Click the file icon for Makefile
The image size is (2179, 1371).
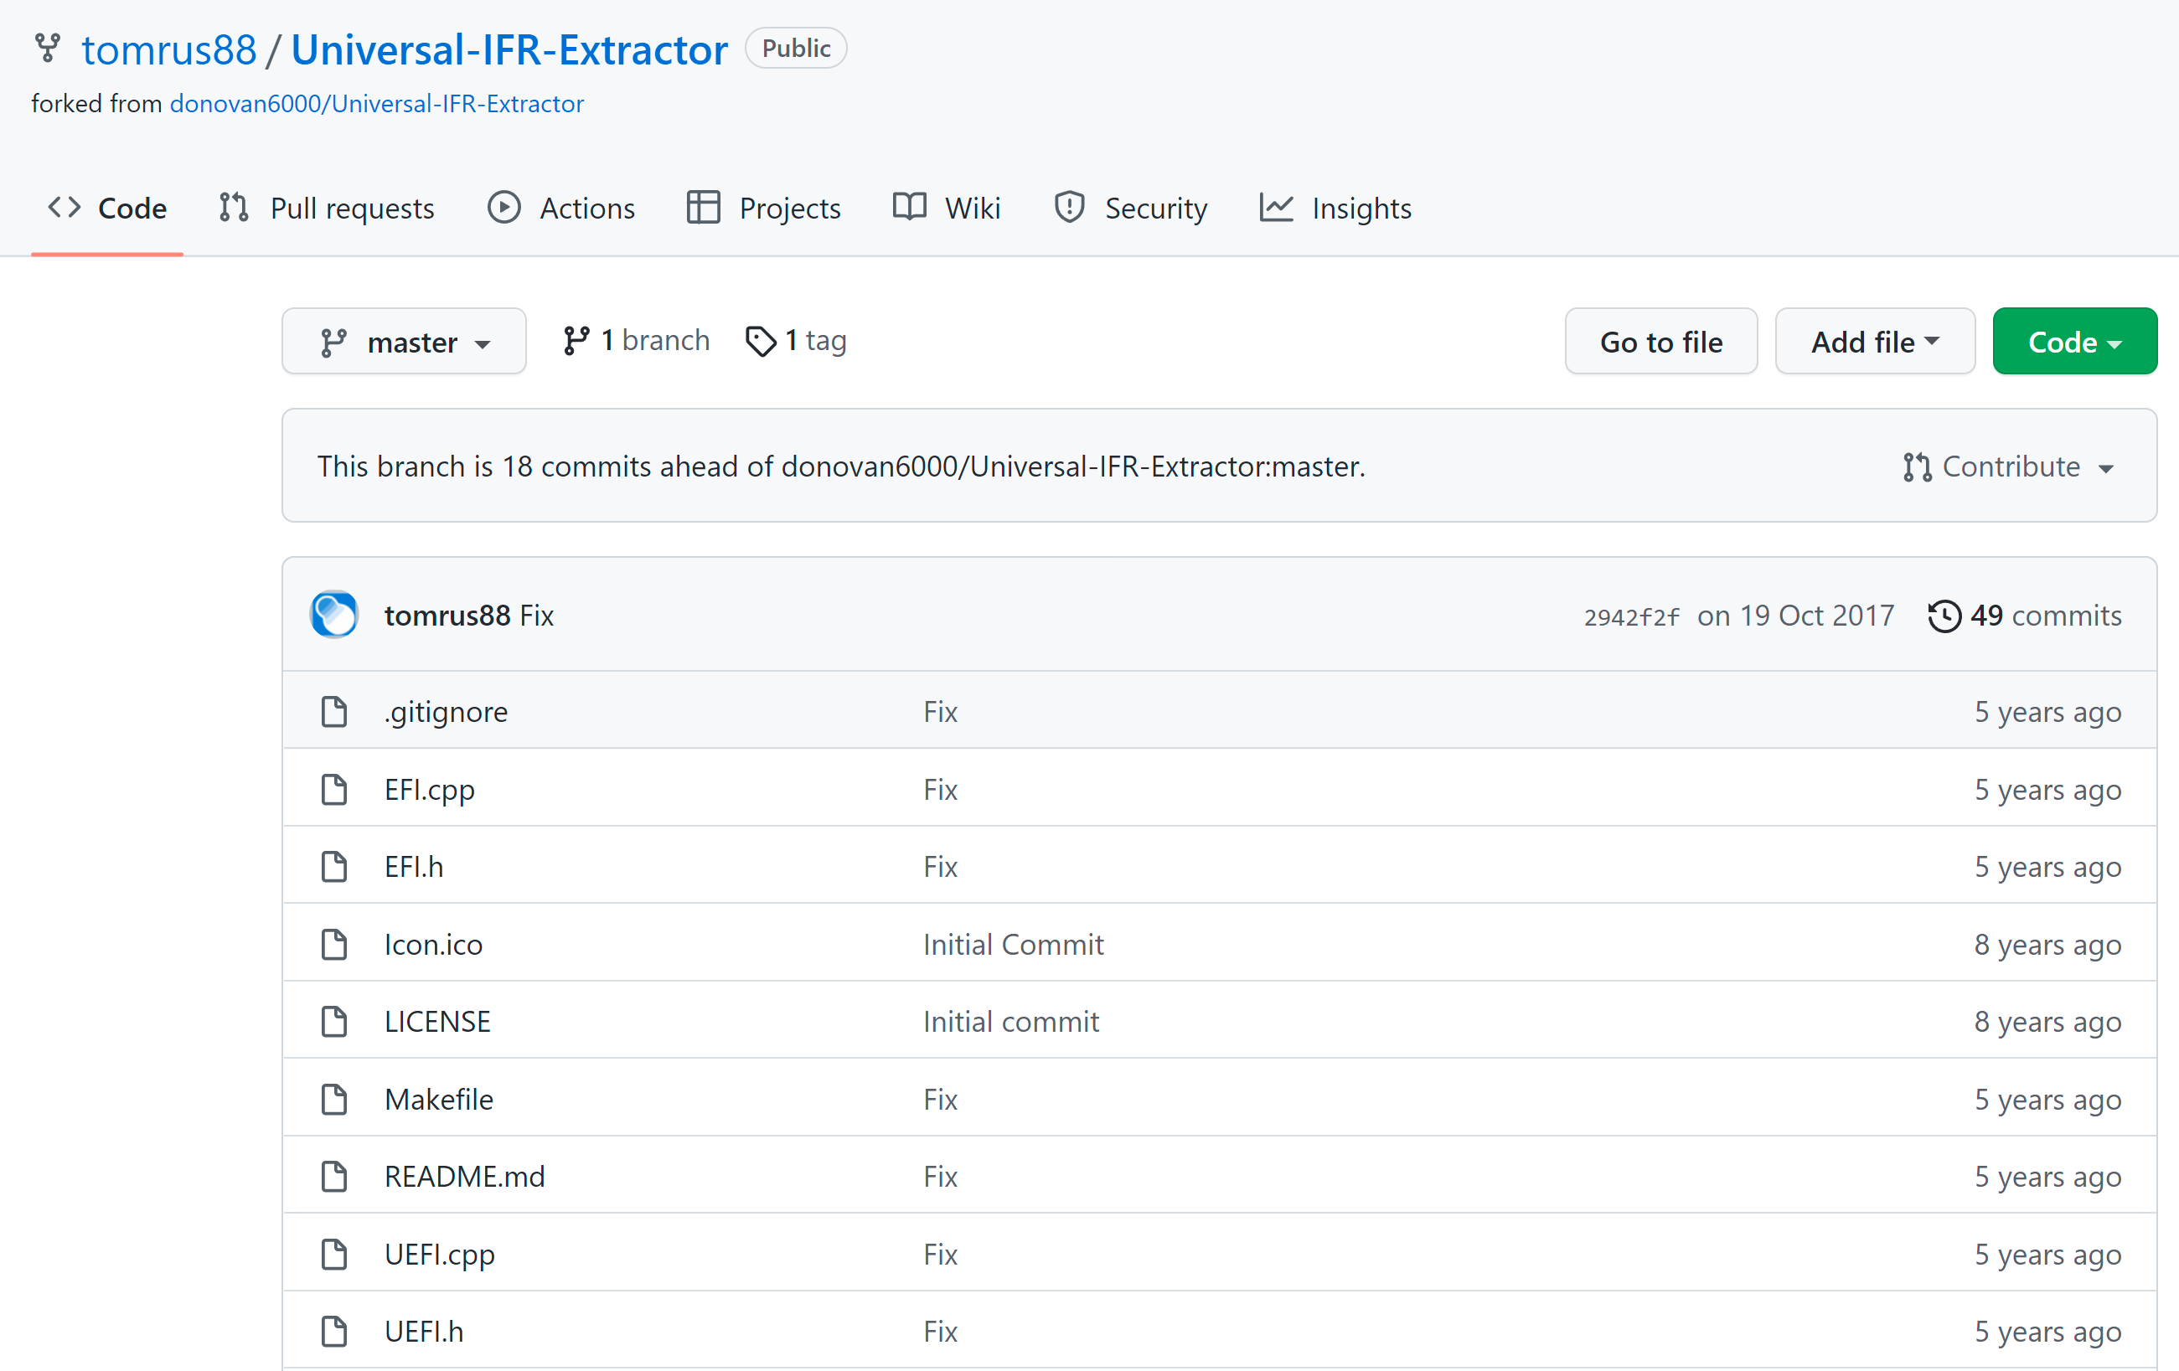pos(334,1099)
